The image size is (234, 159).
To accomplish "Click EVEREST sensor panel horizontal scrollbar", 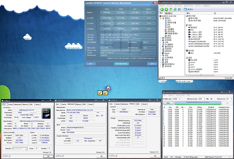I will coord(209,75).
